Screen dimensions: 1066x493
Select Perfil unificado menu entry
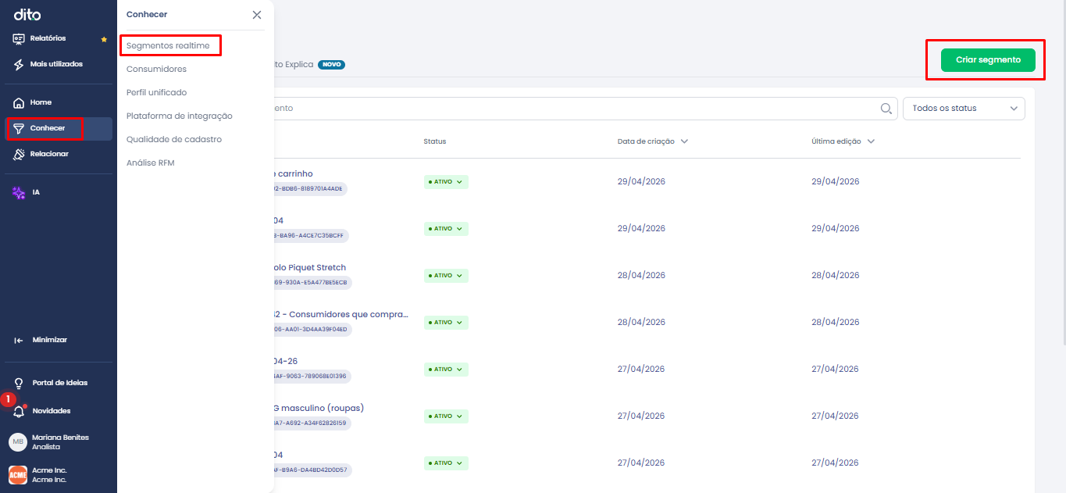click(x=156, y=93)
